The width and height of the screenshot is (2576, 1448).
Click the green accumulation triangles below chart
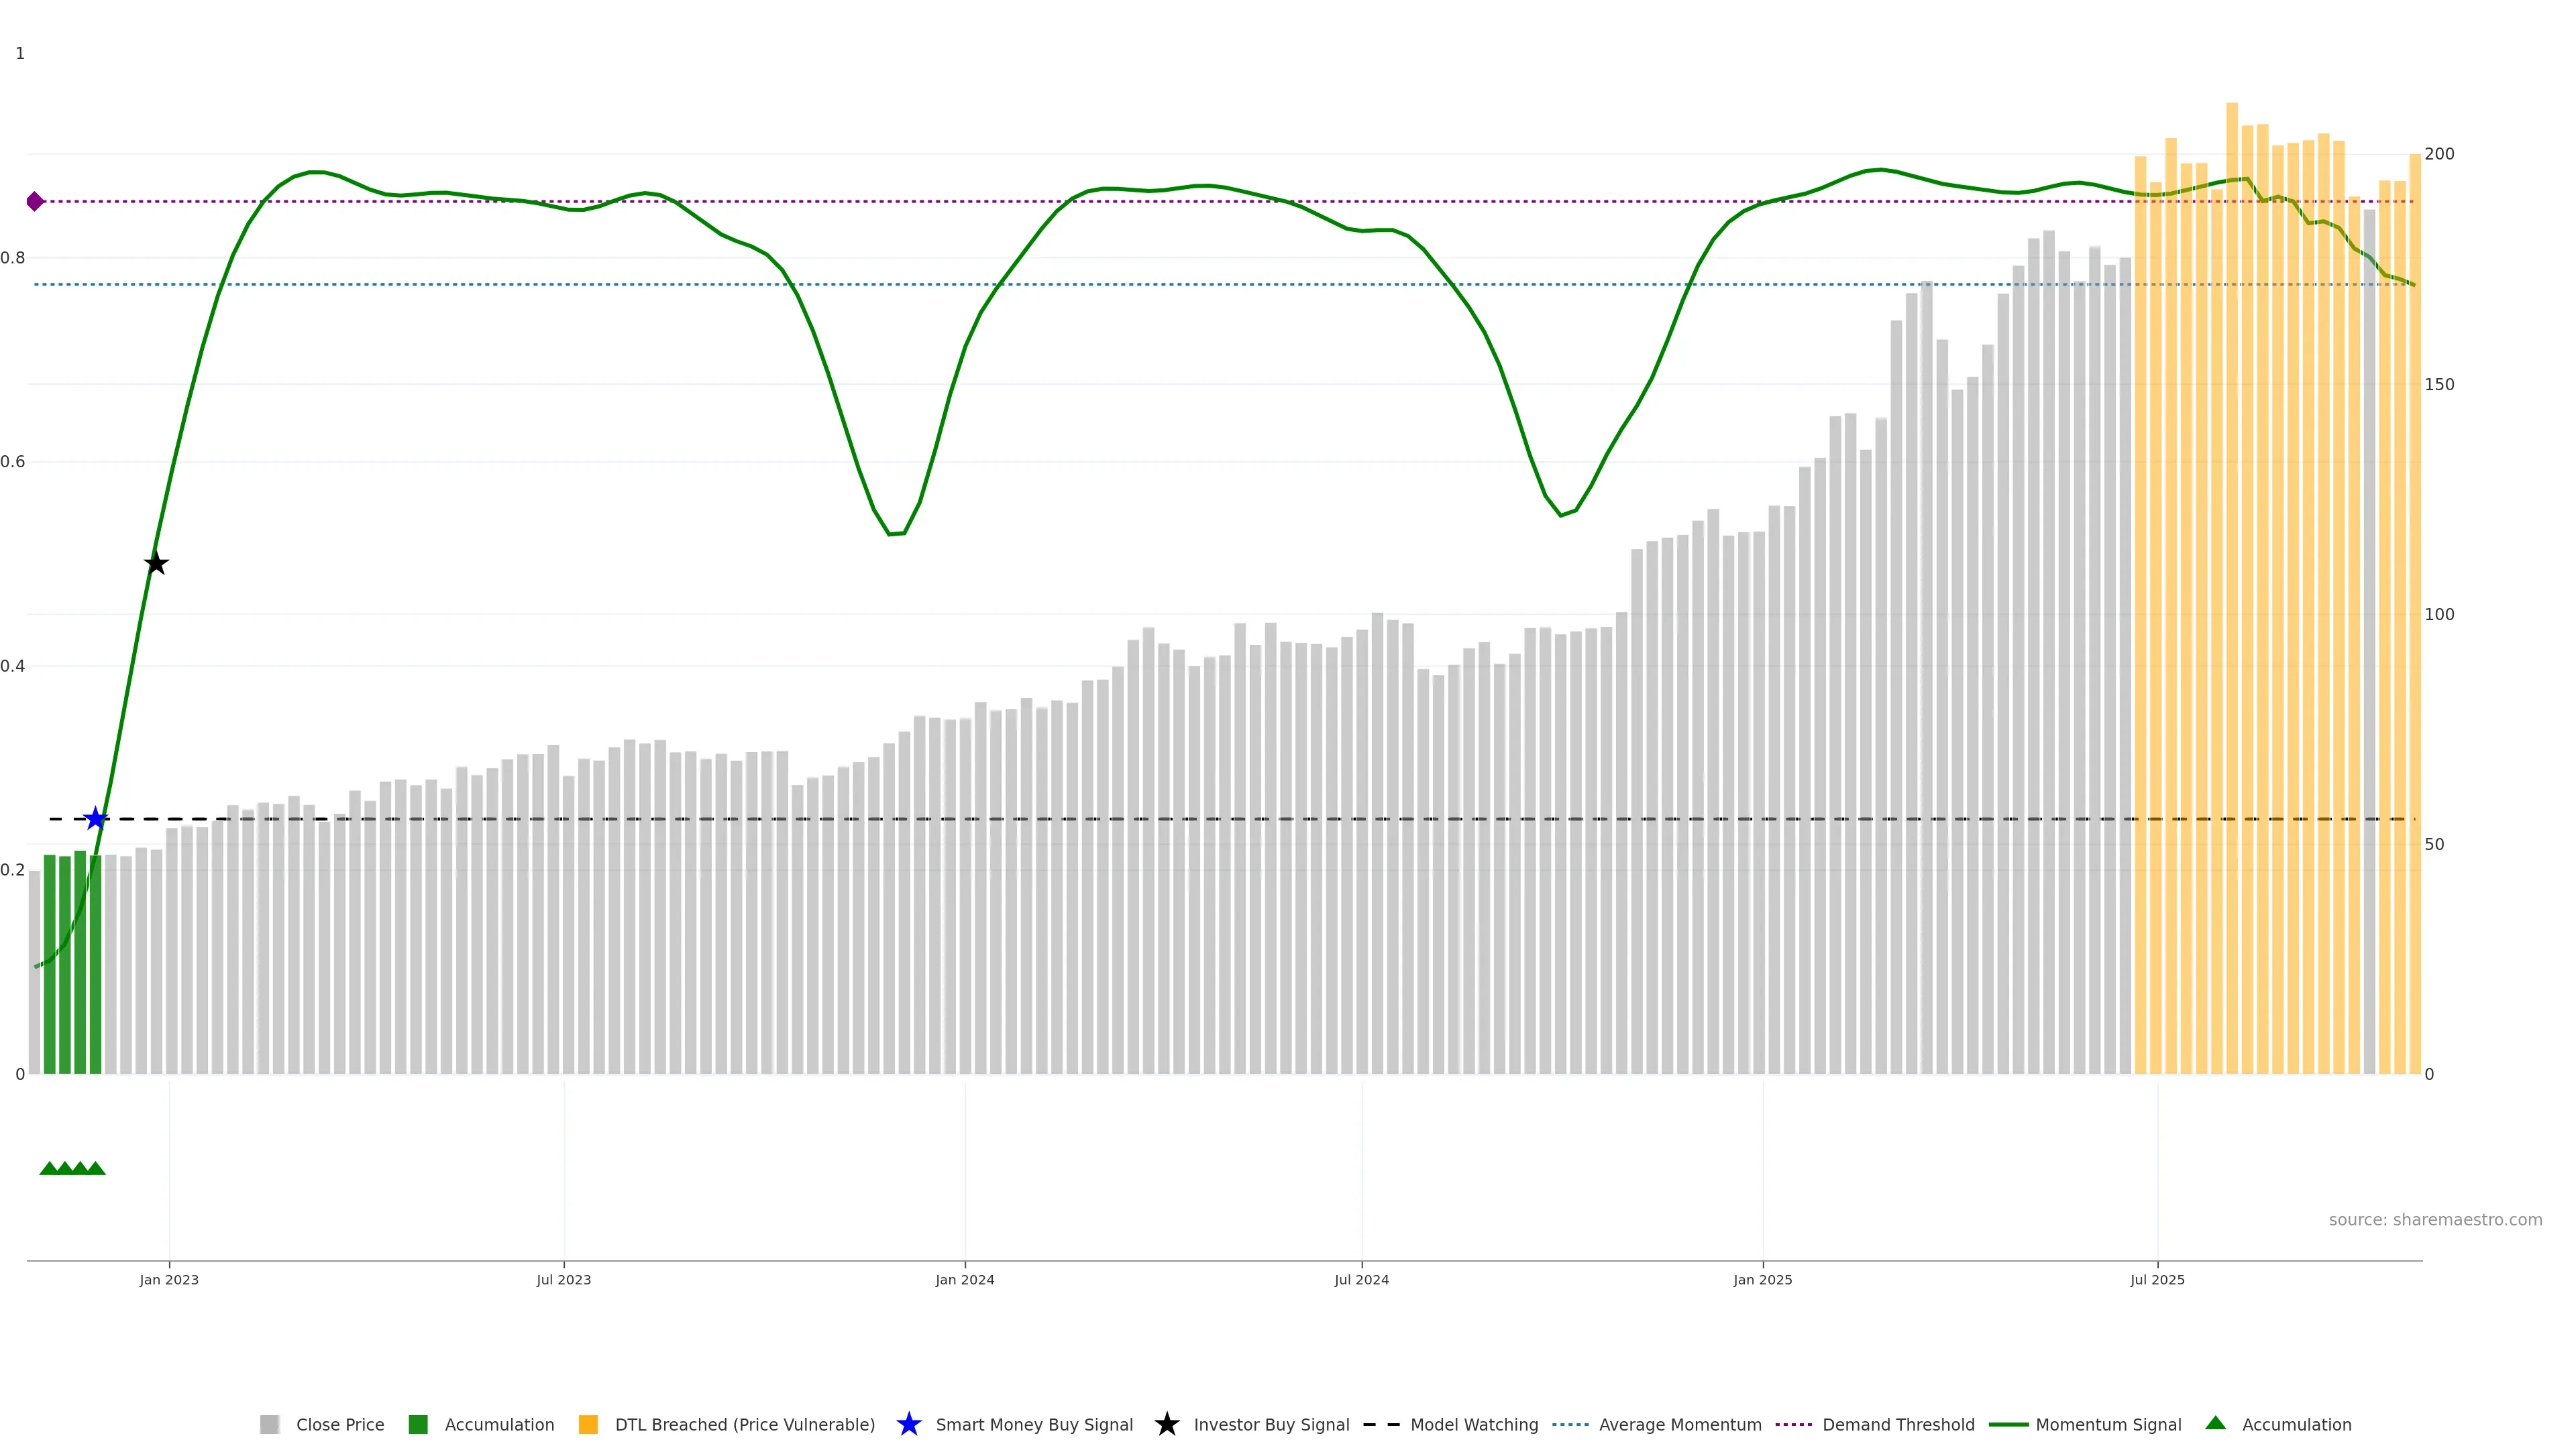[72, 1168]
